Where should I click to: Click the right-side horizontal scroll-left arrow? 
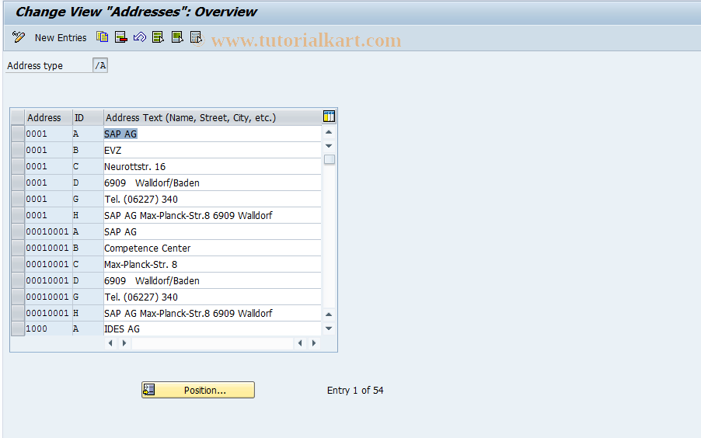point(300,343)
